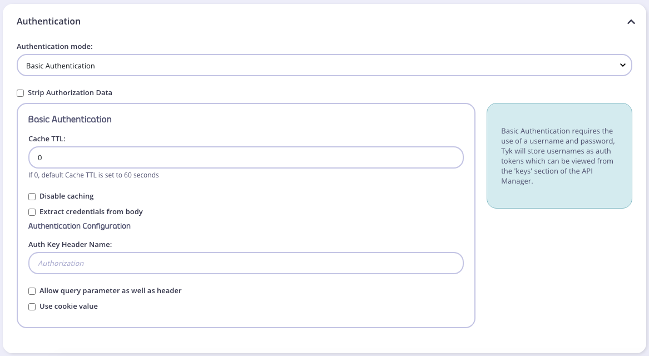The image size is (649, 356).
Task: Tick the Disable caching checkbox
Action: [32, 196]
